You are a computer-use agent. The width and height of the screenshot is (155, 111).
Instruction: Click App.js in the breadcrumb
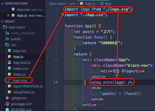click(90, 4)
